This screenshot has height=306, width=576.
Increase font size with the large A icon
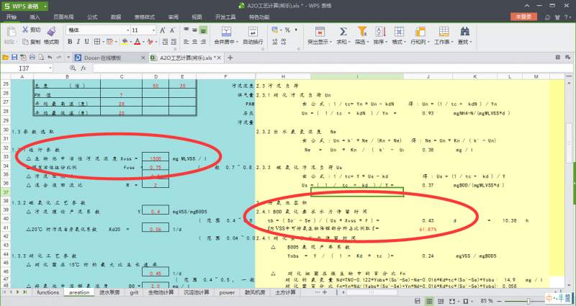[x=163, y=30]
